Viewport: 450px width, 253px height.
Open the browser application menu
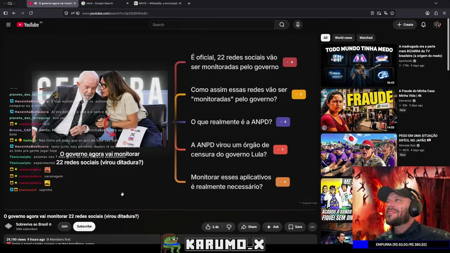(444, 13)
